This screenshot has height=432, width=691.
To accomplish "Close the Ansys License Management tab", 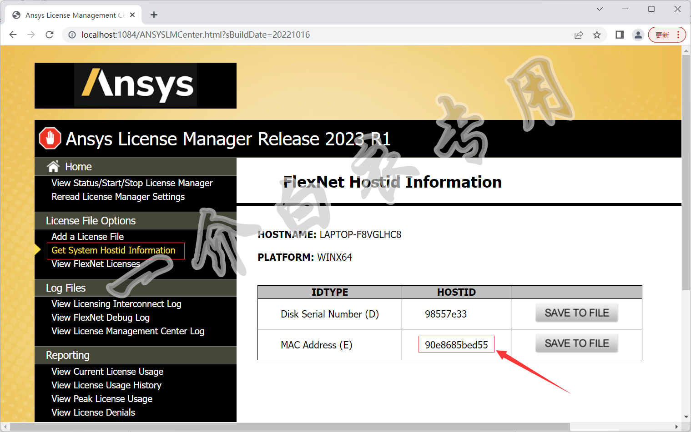I will 132,15.
